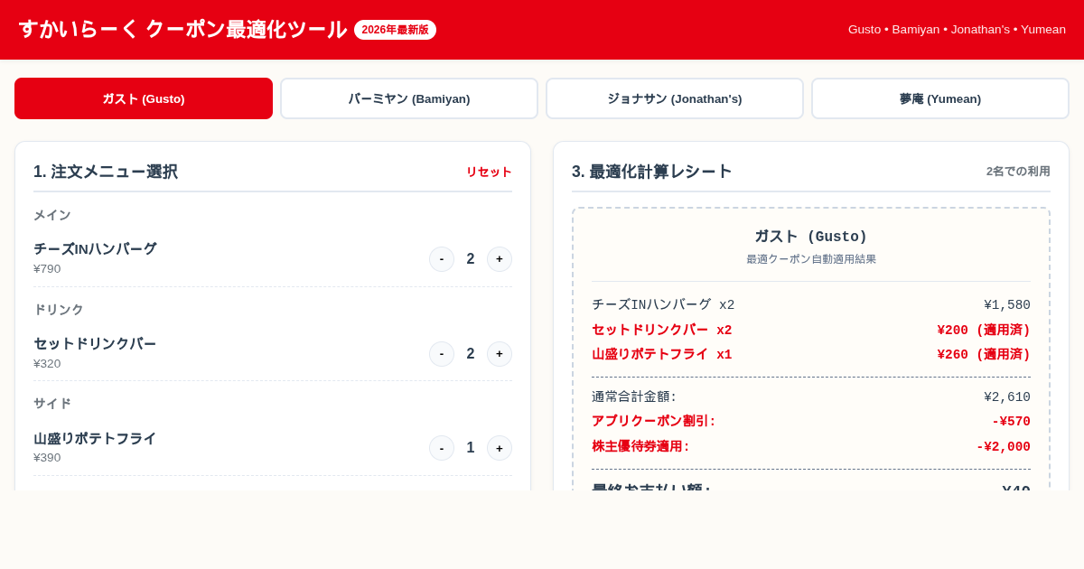Increase チーズINハンバーグ quantity with plus
Image resolution: width=1084 pixels, height=569 pixels.
[500, 259]
